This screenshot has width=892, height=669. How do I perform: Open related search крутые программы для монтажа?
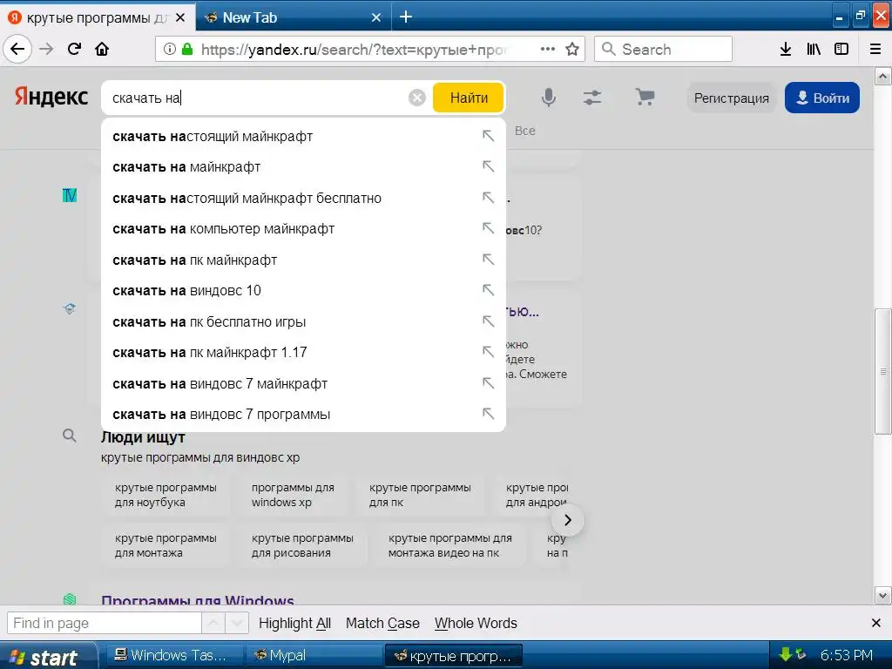[x=166, y=545]
